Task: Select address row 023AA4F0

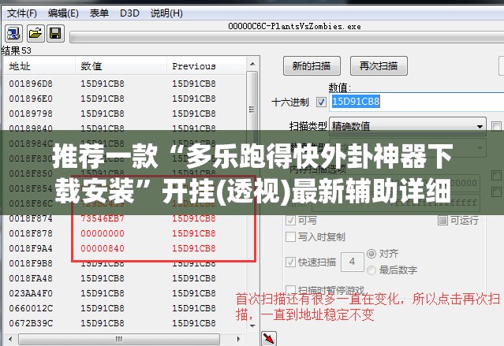Action: coord(125,293)
